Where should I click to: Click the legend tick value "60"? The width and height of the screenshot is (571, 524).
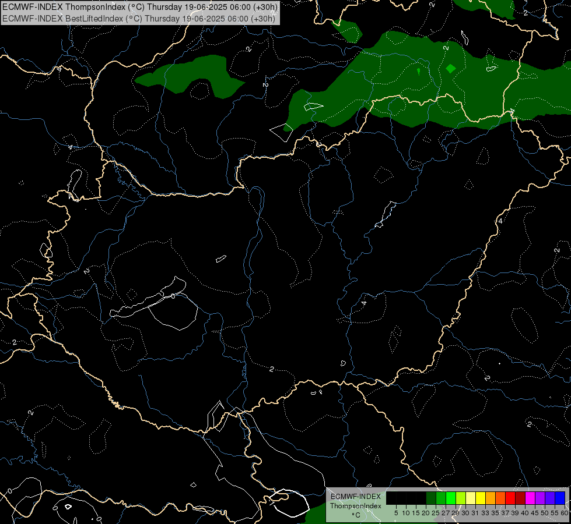click(x=565, y=513)
